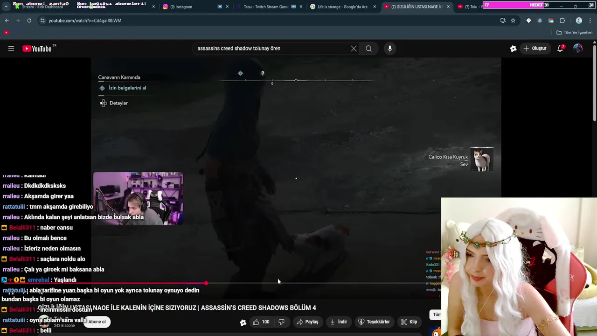Image resolution: width=597 pixels, height=336 pixels.
Task: Open the Tüm Yer İşaretleri bookmarks folder
Action: (x=575, y=33)
